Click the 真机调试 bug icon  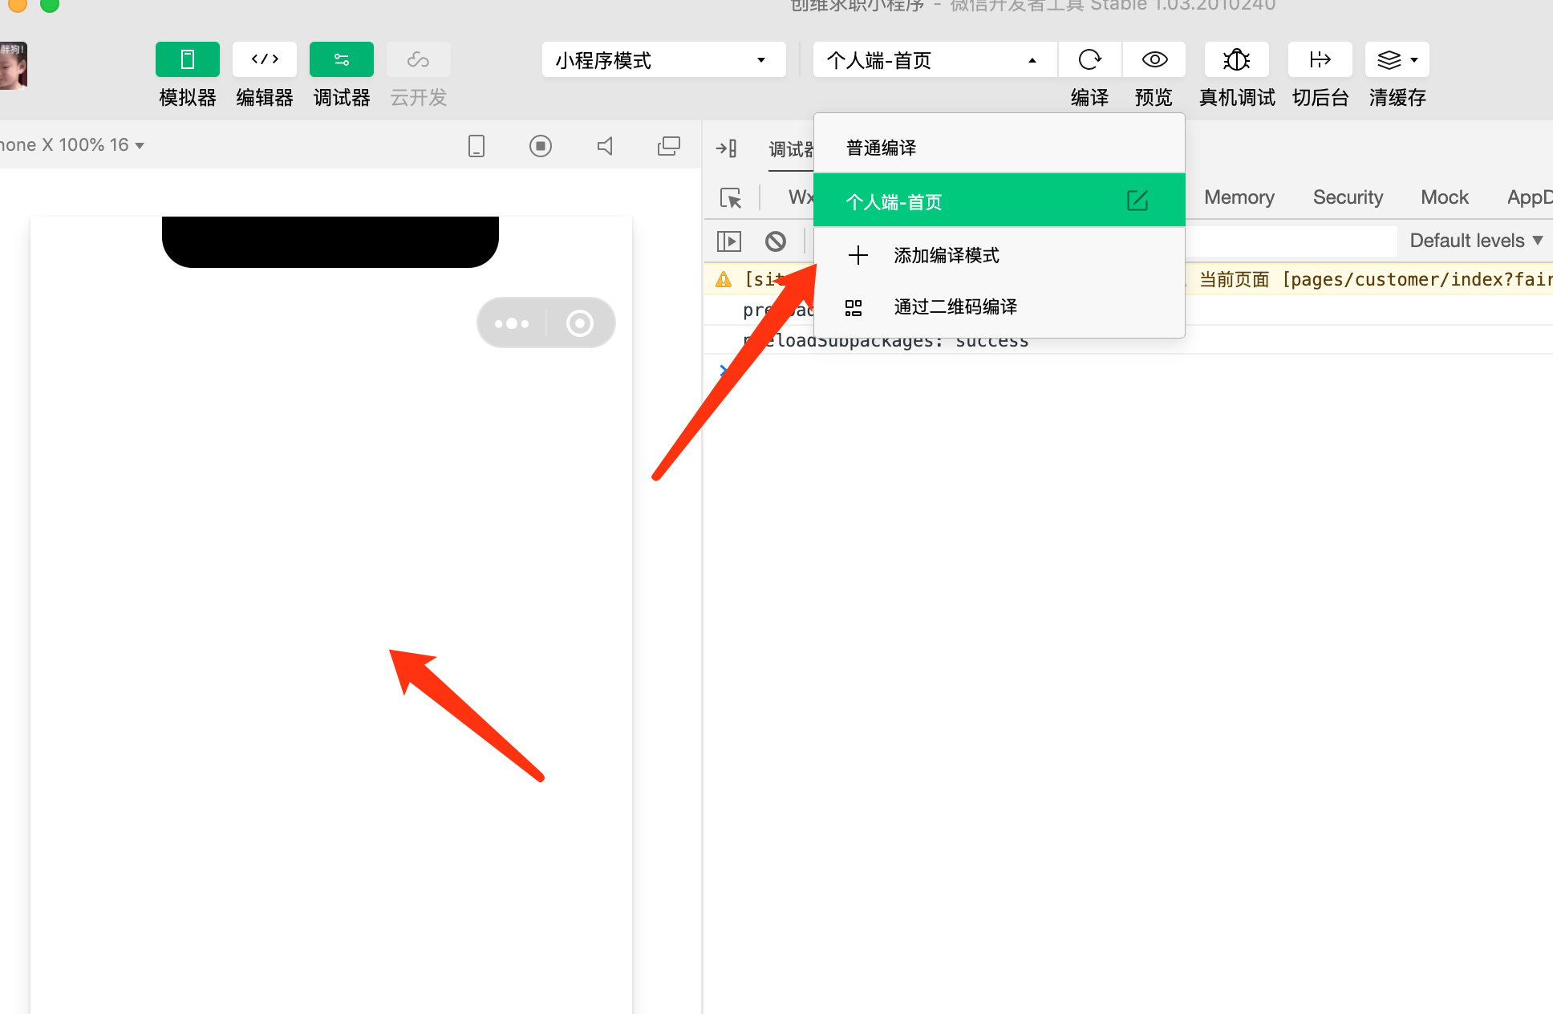coord(1236,60)
